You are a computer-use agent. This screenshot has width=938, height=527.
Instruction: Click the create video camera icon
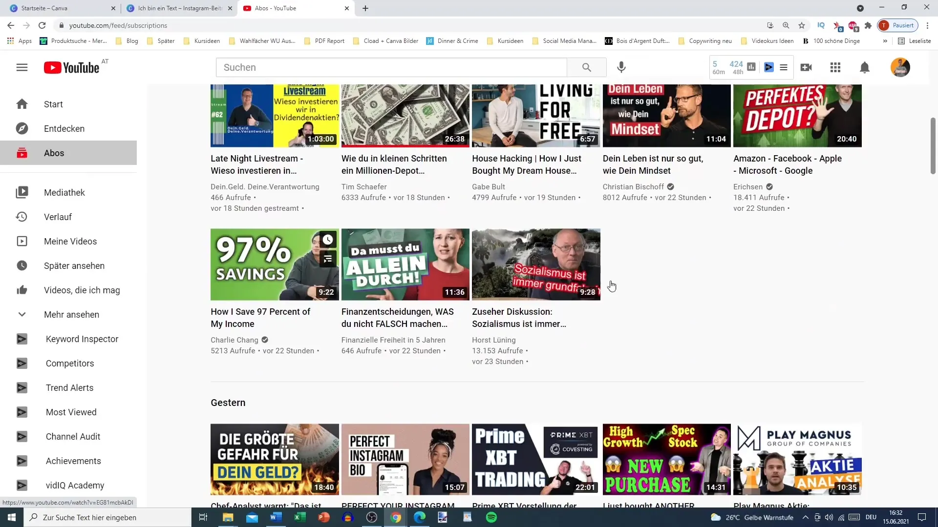coord(806,67)
